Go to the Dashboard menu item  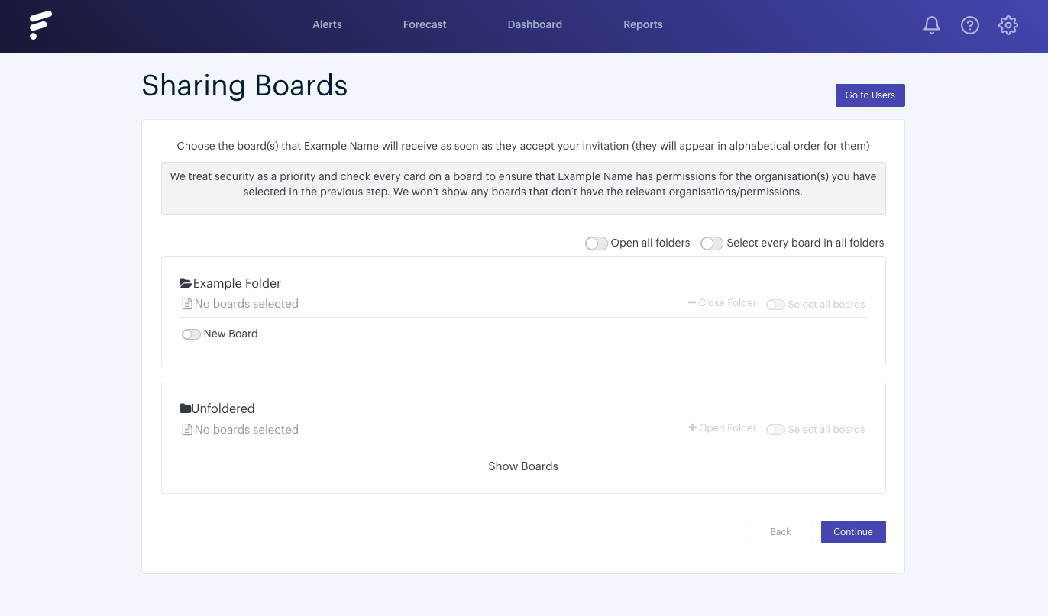[535, 24]
